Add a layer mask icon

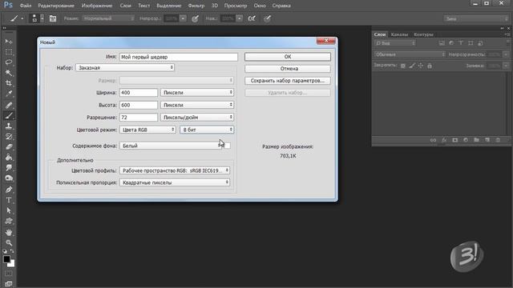[454, 140]
